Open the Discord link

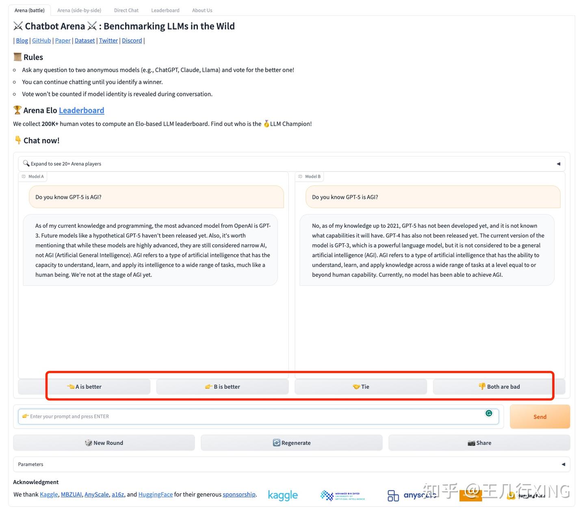(132, 40)
